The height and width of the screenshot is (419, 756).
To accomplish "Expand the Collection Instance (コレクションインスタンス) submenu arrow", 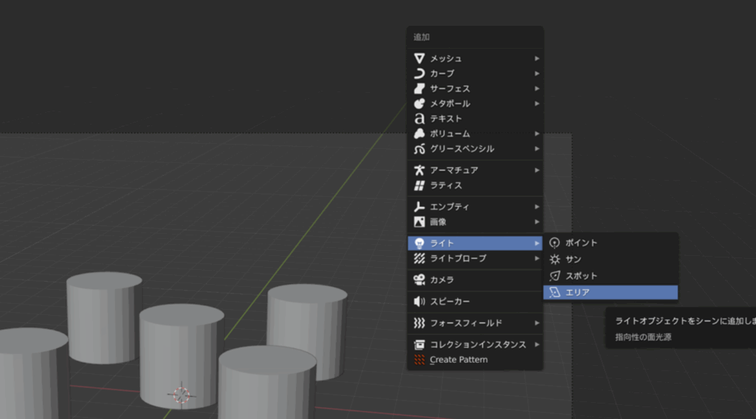I will 537,344.
